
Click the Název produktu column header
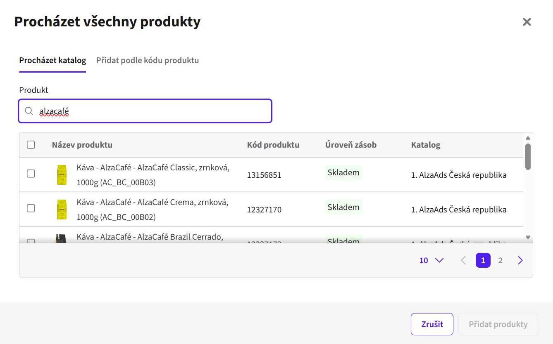[x=82, y=145]
